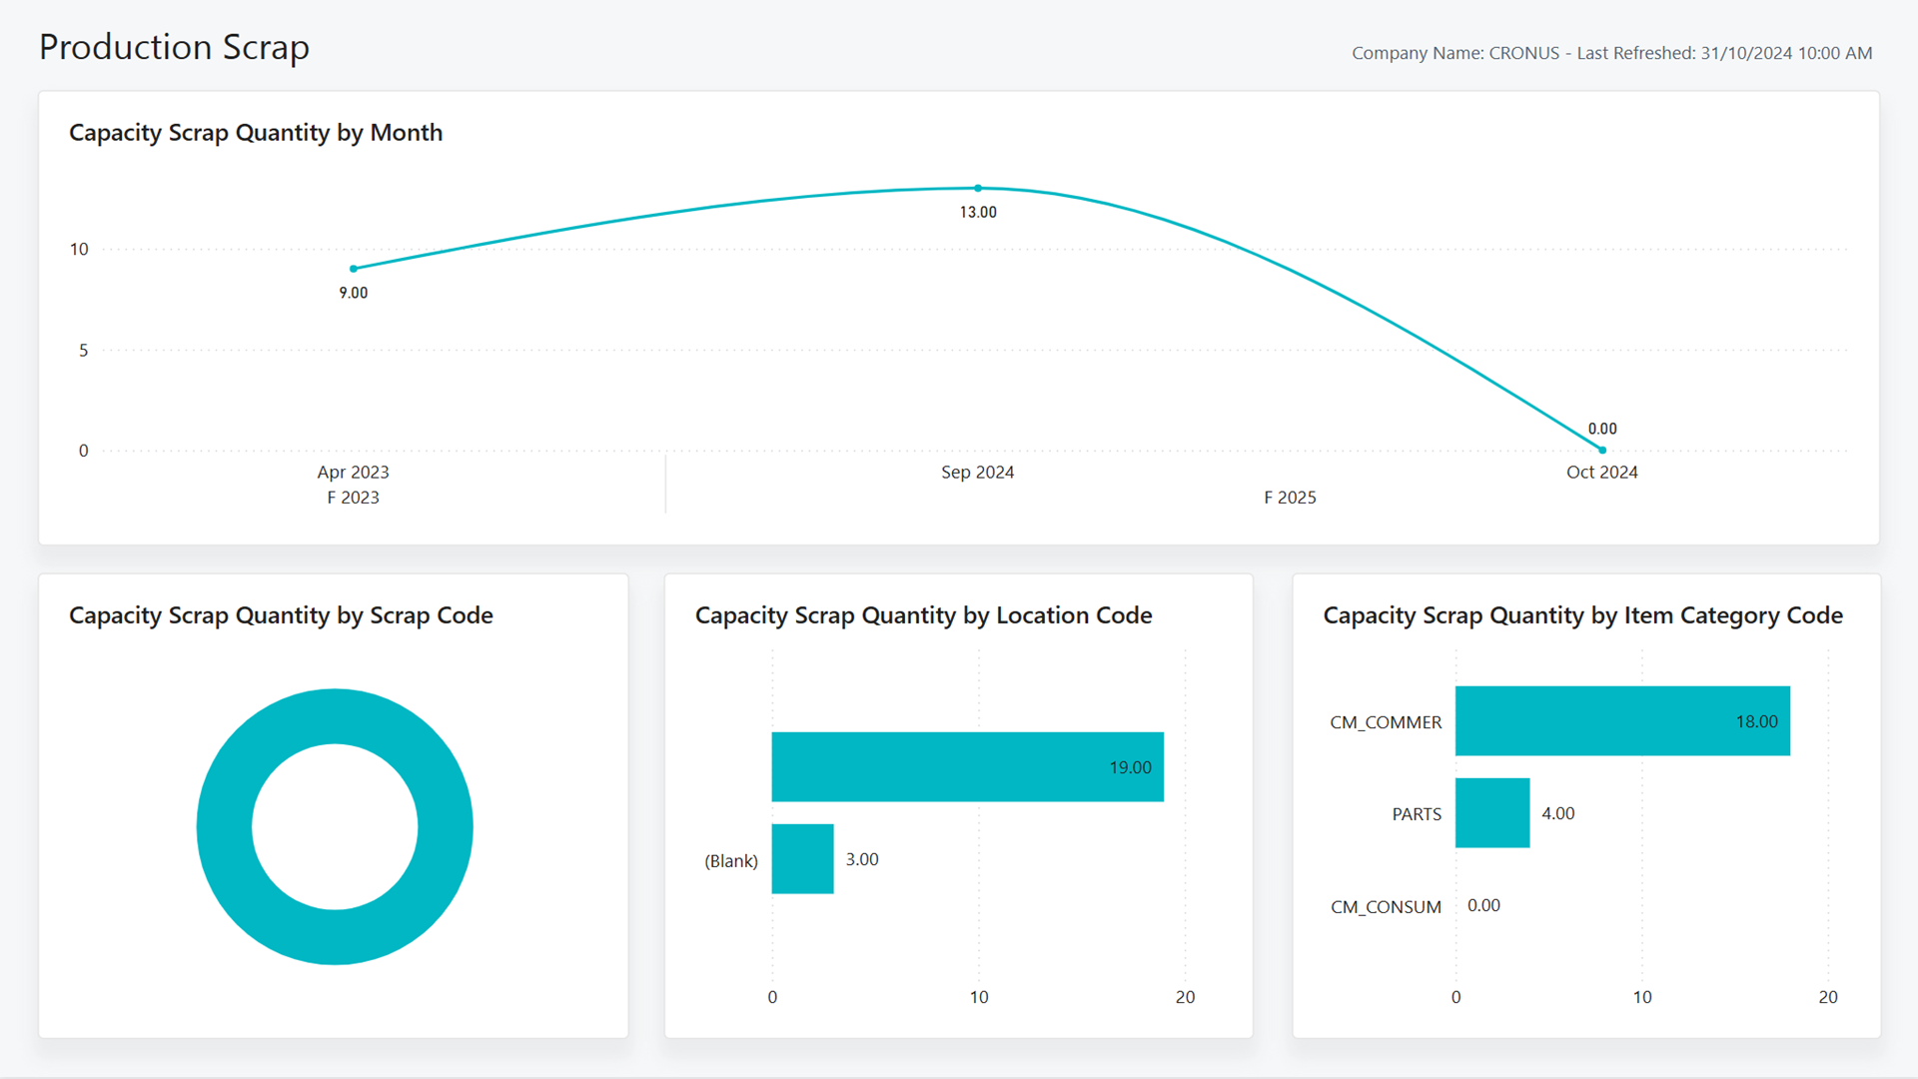This screenshot has height=1079, width=1918.
Task: Click the Oct 2024 data point marker
Action: tap(1602, 450)
